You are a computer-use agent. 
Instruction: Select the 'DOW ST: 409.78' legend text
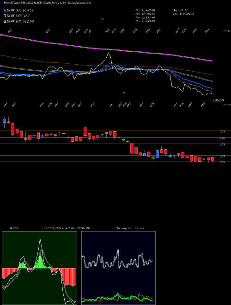[20, 11]
